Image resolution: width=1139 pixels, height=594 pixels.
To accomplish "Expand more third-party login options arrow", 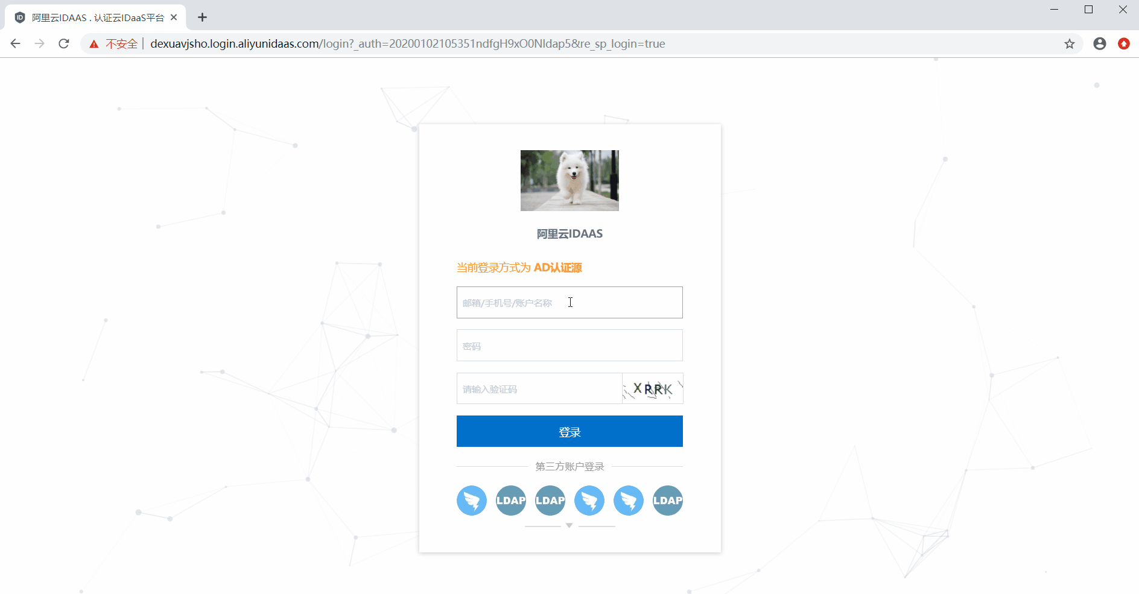I will [569, 526].
